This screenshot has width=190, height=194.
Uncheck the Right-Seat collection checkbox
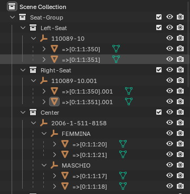click(159, 70)
